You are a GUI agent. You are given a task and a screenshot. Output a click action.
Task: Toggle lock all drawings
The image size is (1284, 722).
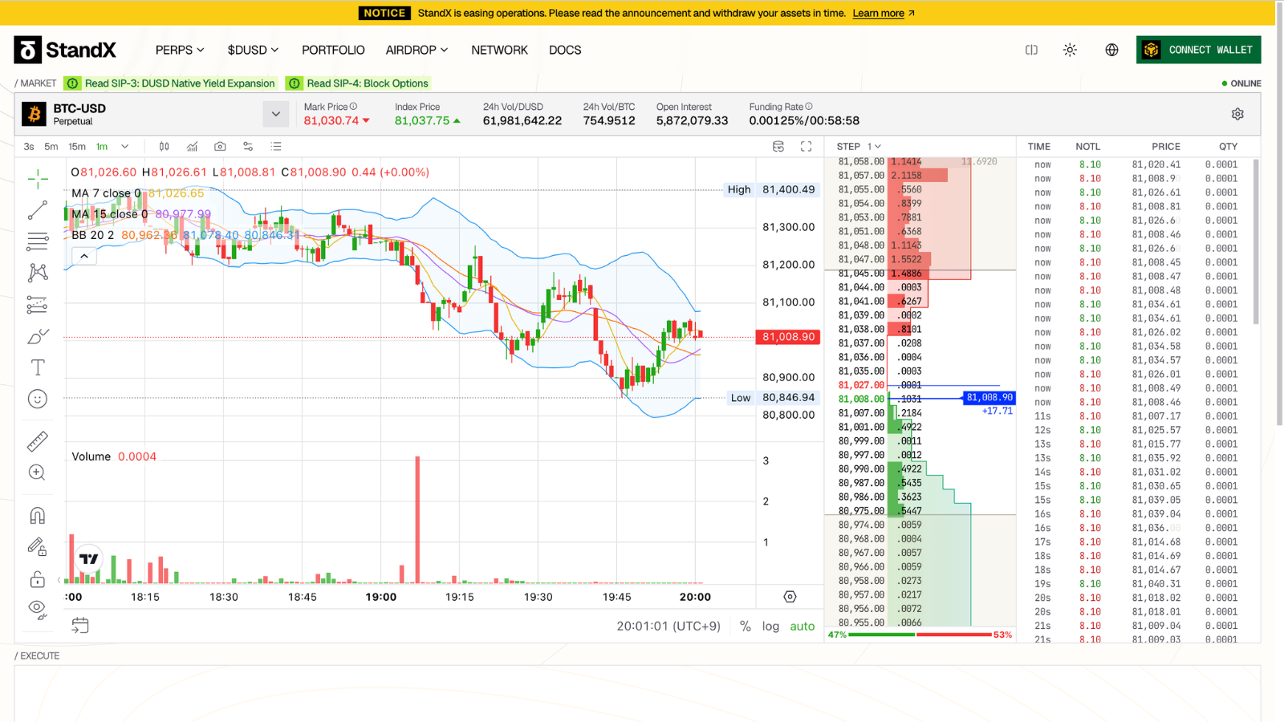[x=38, y=579]
